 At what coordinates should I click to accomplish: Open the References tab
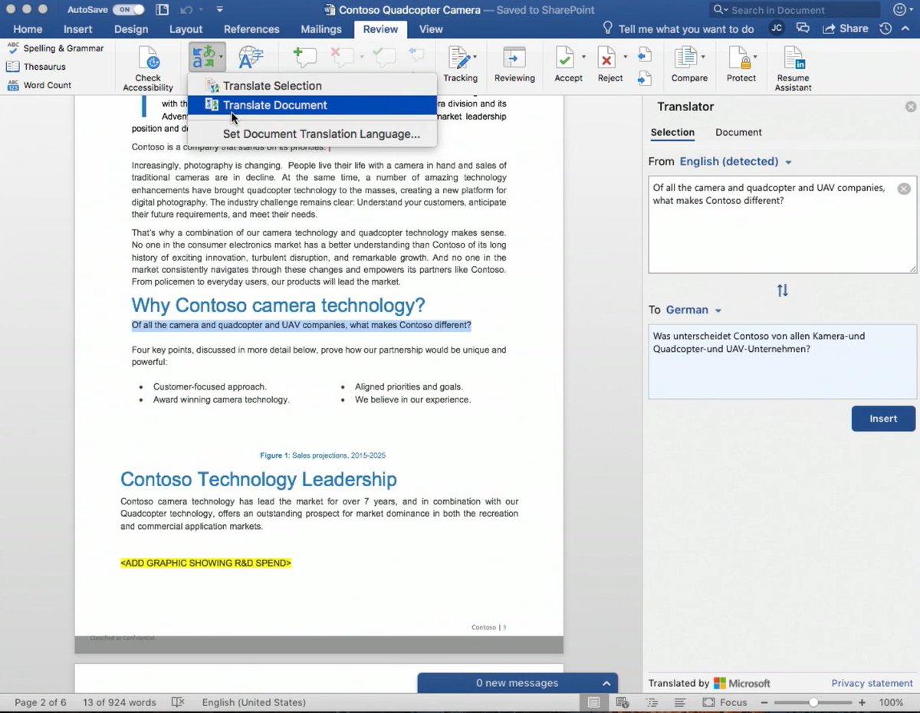(x=251, y=29)
